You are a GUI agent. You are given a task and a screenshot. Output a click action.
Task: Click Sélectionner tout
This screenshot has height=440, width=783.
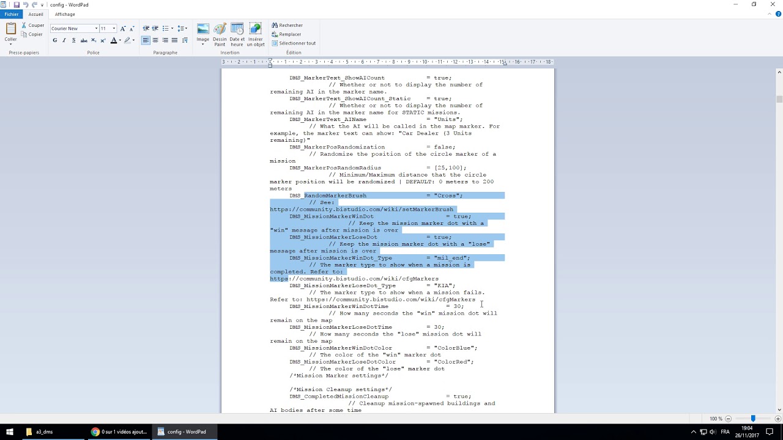pos(294,43)
